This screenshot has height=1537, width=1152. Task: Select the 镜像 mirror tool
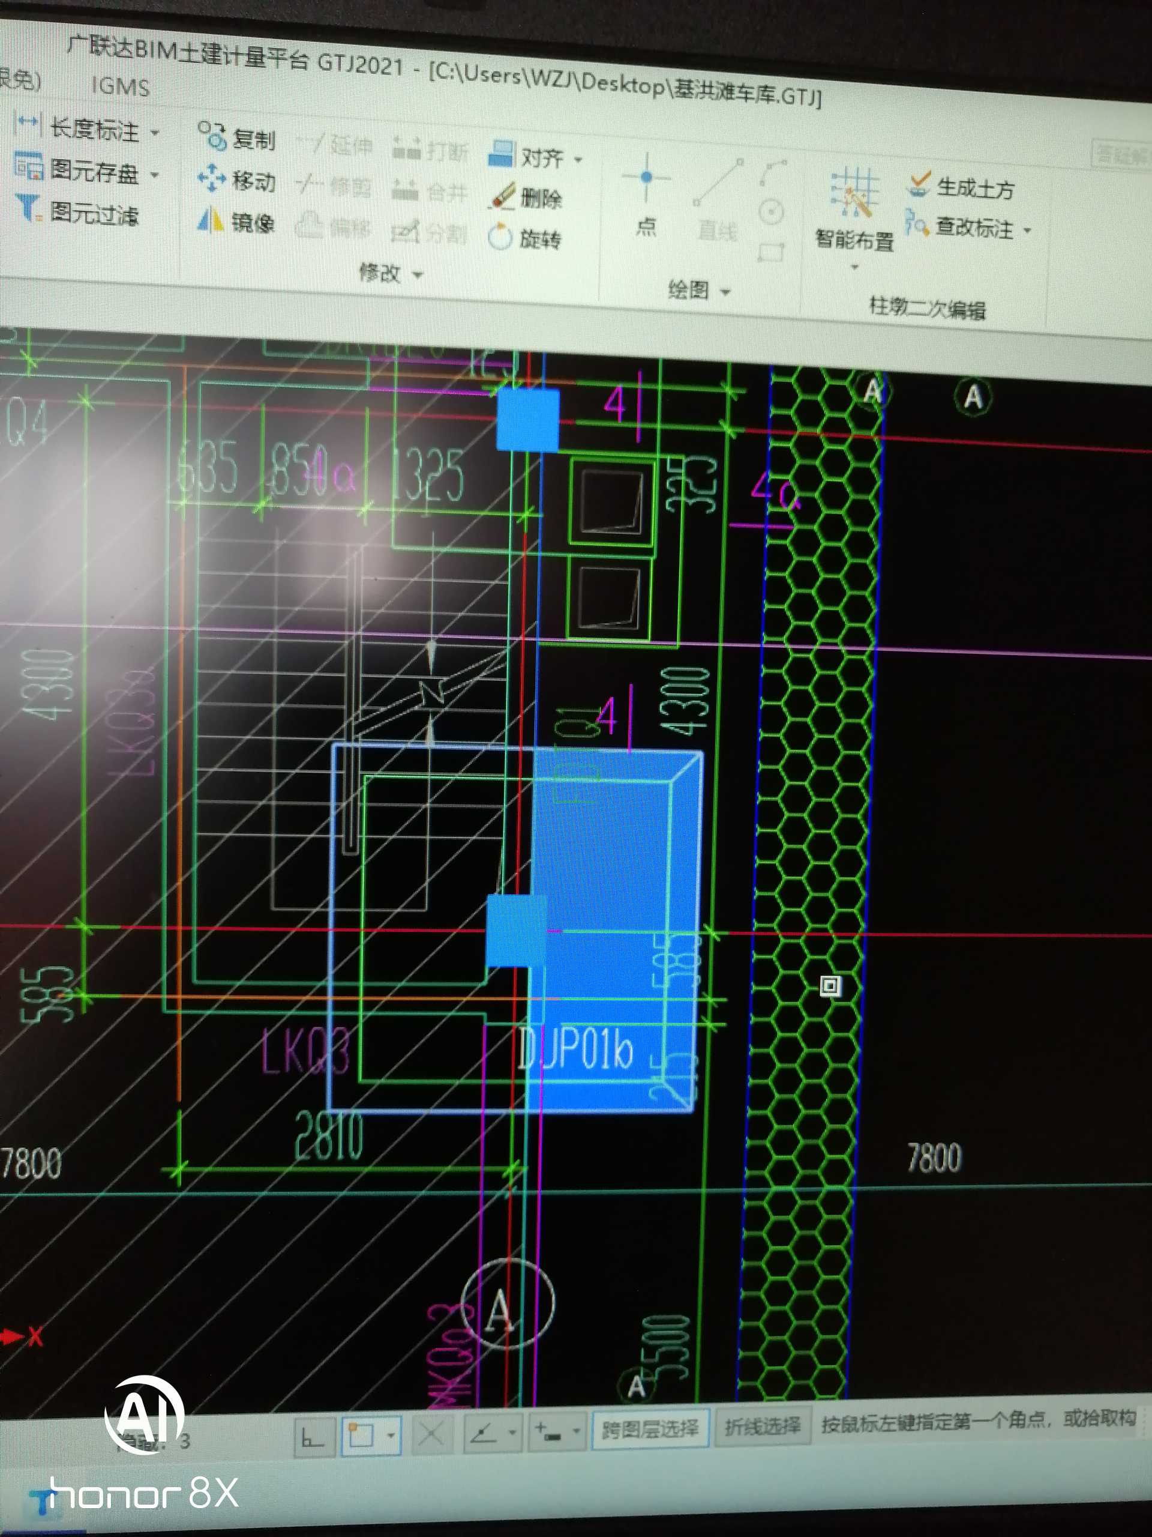237,222
